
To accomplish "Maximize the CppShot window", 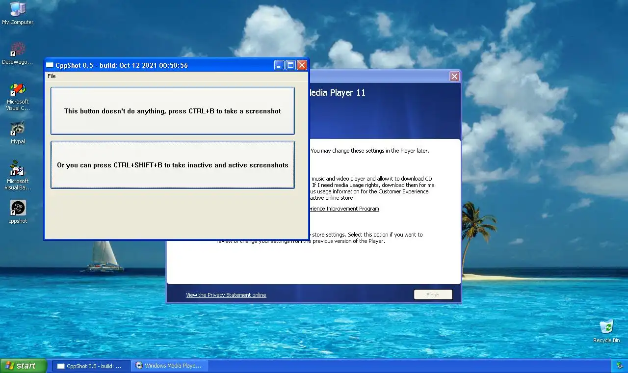I will pos(290,65).
